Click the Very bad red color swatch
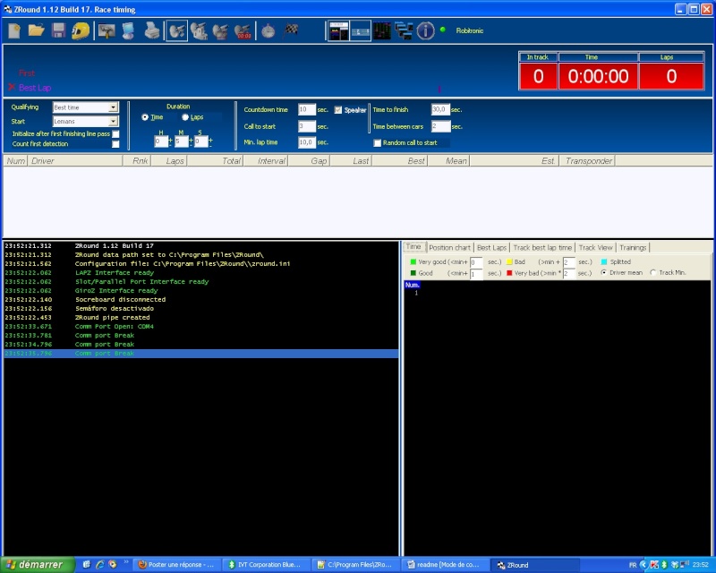 (509, 273)
